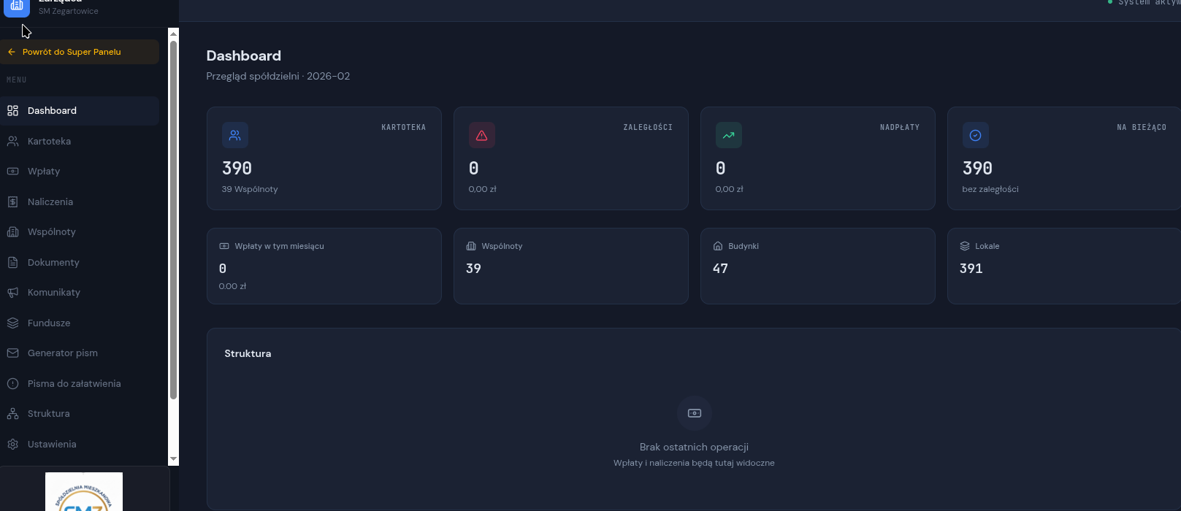1181x511 pixels.
Task: Click 'Przegląd spółdzielni · 2026-02' subtitle
Action: coord(278,76)
